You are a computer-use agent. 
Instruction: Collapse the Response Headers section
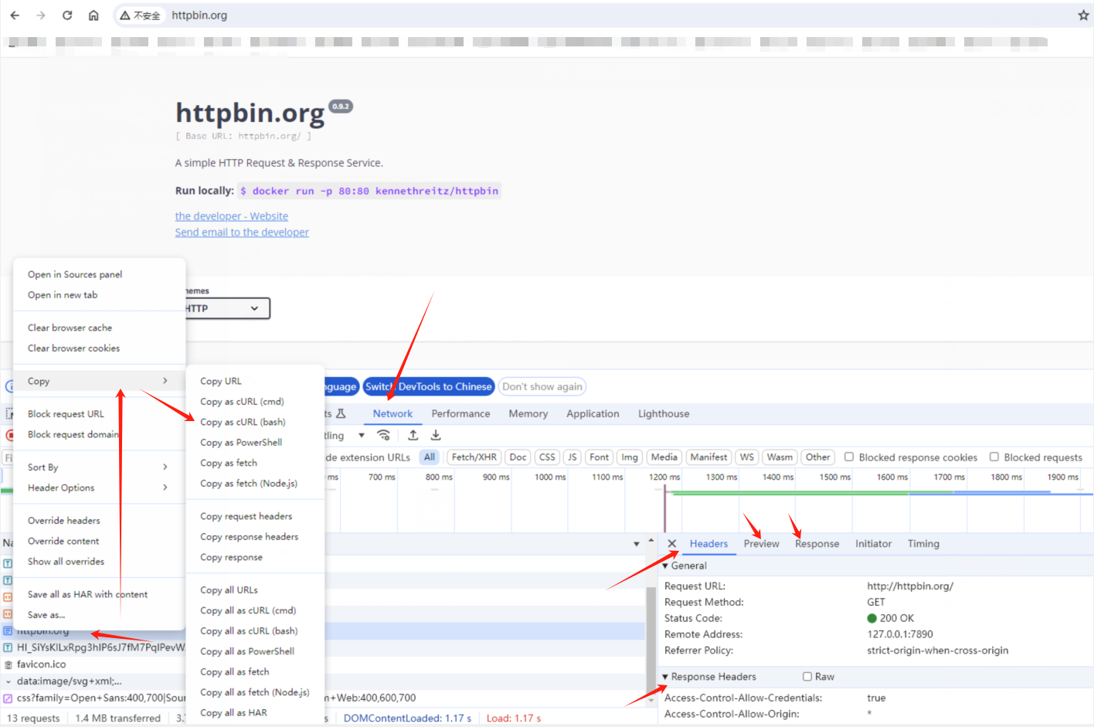coord(665,677)
